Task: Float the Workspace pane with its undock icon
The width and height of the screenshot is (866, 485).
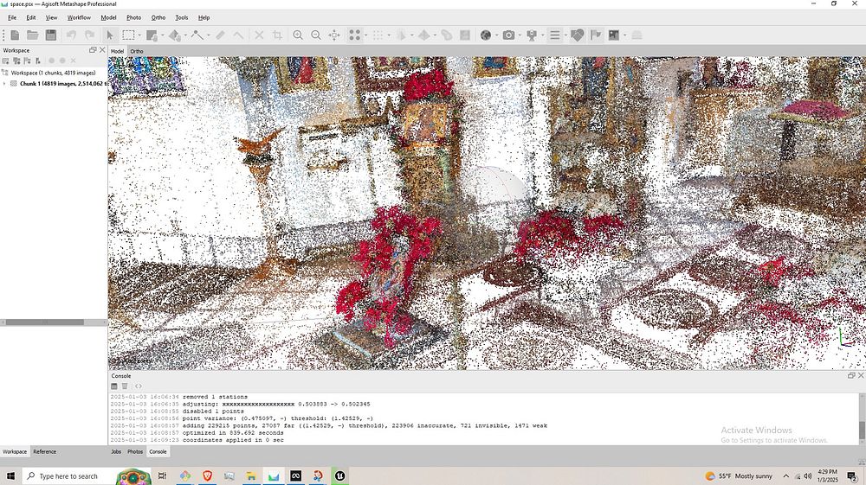Action: (x=93, y=50)
